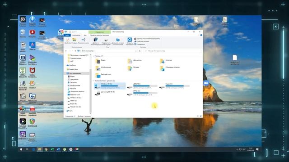Open Объемные объекты folder in Папки group

[170, 68]
